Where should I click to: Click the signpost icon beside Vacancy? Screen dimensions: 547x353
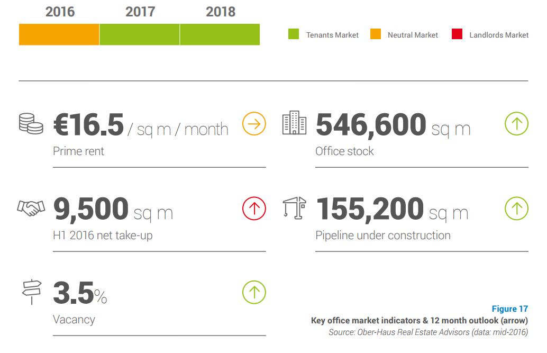pyautogui.click(x=32, y=292)
